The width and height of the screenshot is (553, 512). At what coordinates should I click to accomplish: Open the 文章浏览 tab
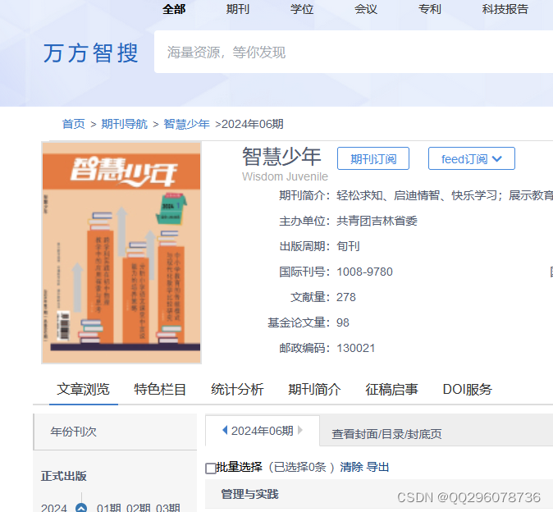pos(83,390)
